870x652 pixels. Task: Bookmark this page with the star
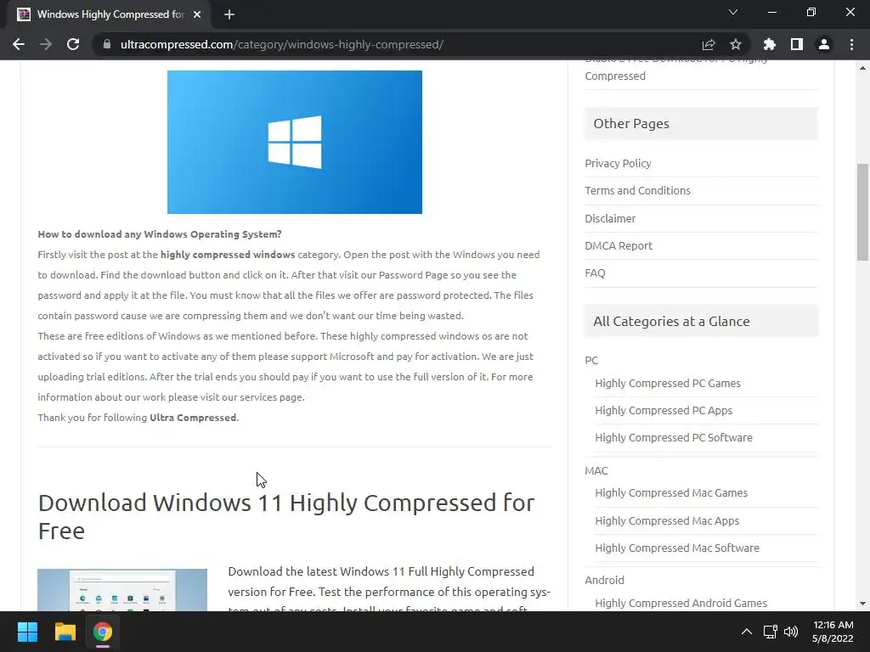click(x=736, y=44)
